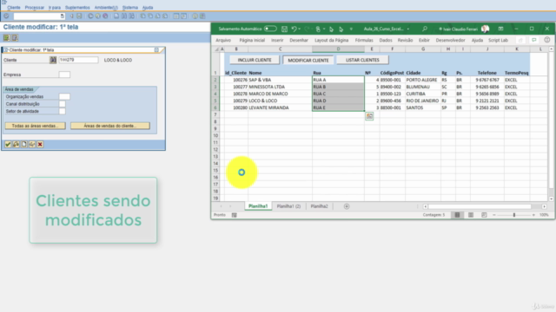Click the Setor de atividade input field
The height and width of the screenshot is (312, 556).
pos(62,112)
